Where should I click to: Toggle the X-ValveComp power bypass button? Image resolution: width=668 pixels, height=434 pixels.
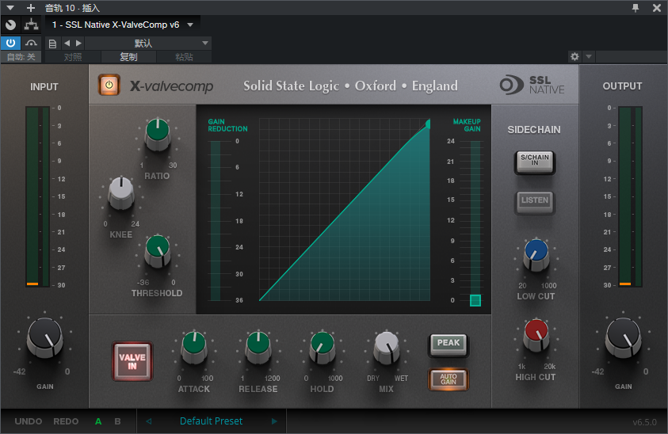pyautogui.click(x=109, y=85)
